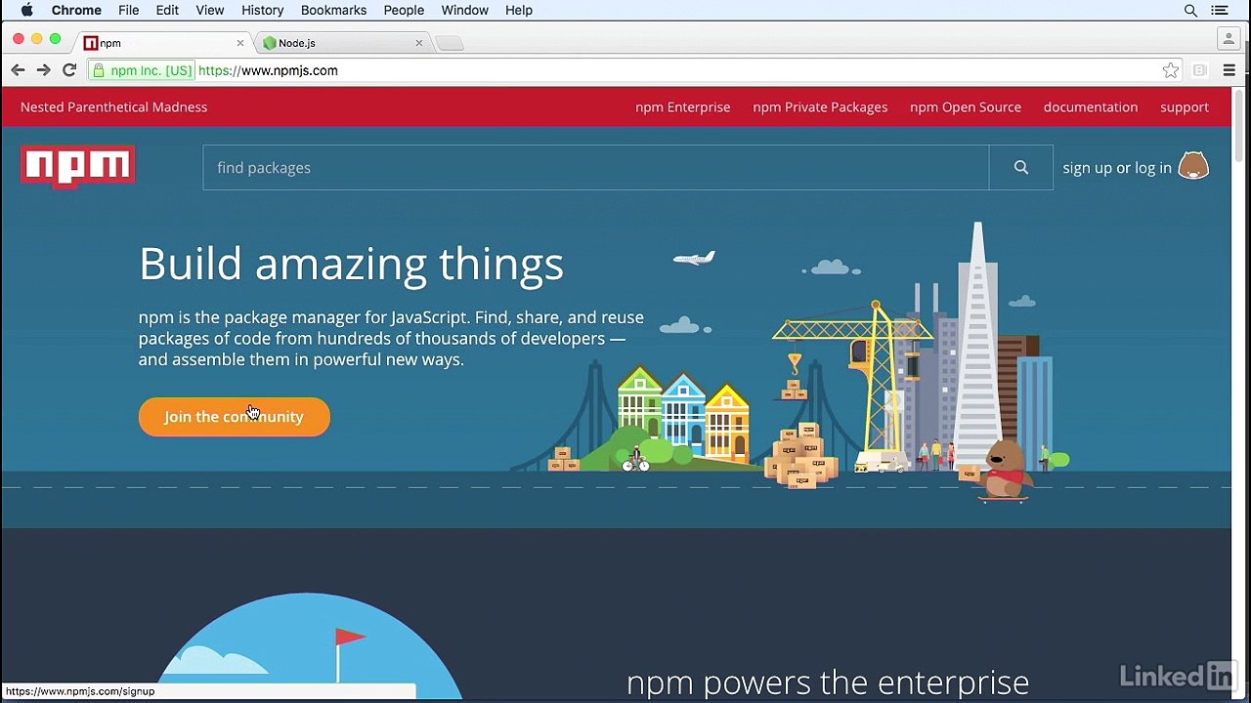Go forward using the browser forward arrow
The height and width of the screenshot is (703, 1251).
43,70
